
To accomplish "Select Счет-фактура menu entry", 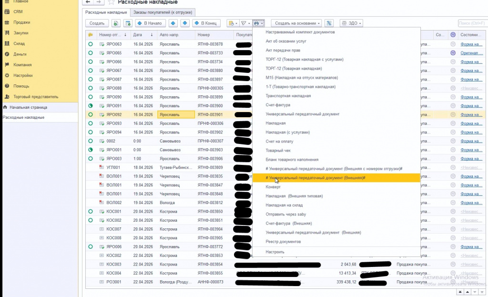I will click(x=278, y=104).
